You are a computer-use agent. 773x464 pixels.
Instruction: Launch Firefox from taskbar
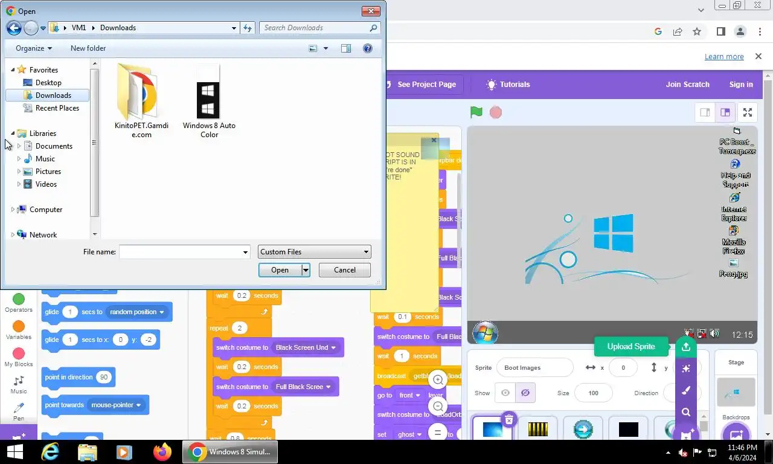162,452
